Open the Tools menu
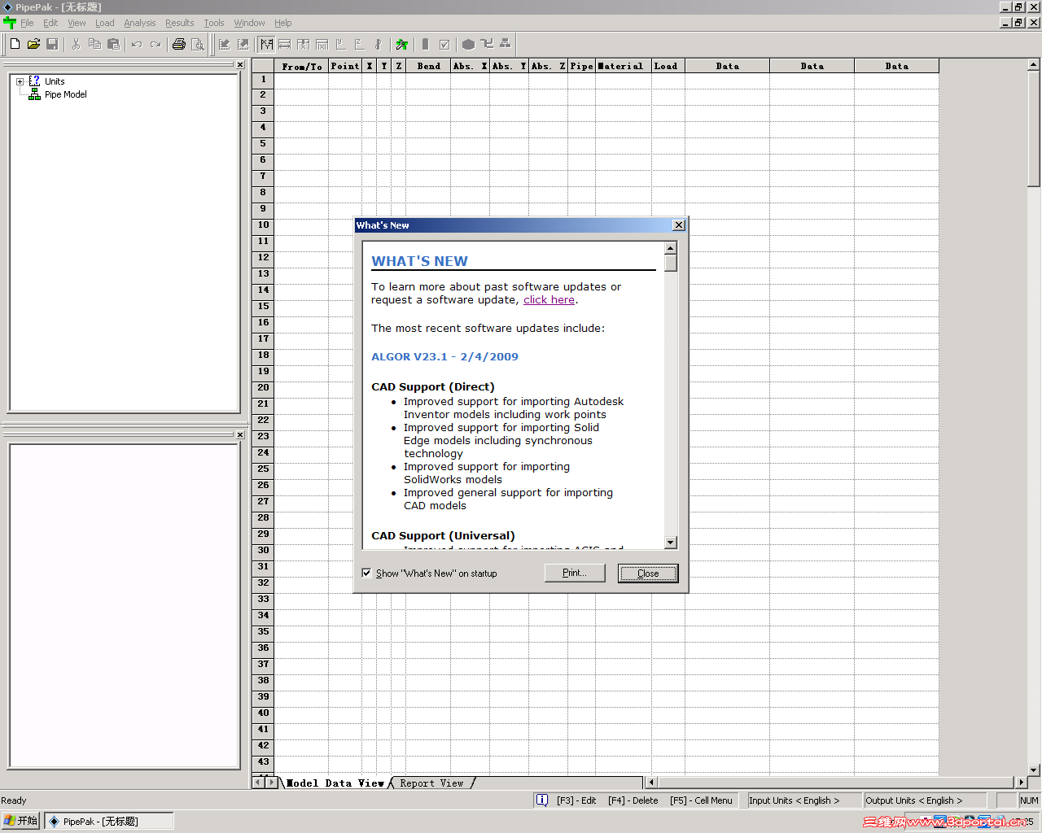 coord(214,23)
